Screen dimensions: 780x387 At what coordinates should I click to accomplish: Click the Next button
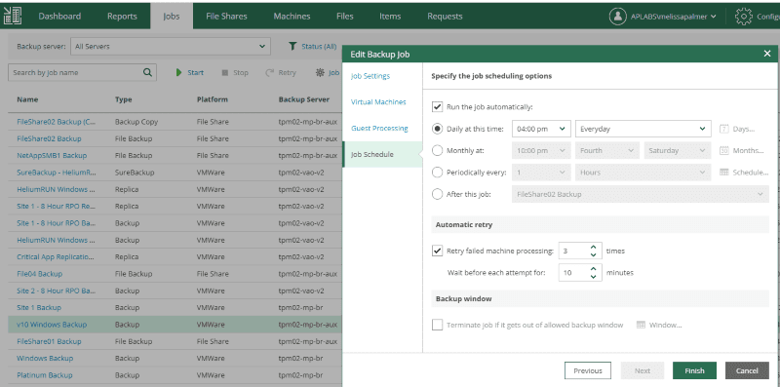pyautogui.click(x=643, y=370)
